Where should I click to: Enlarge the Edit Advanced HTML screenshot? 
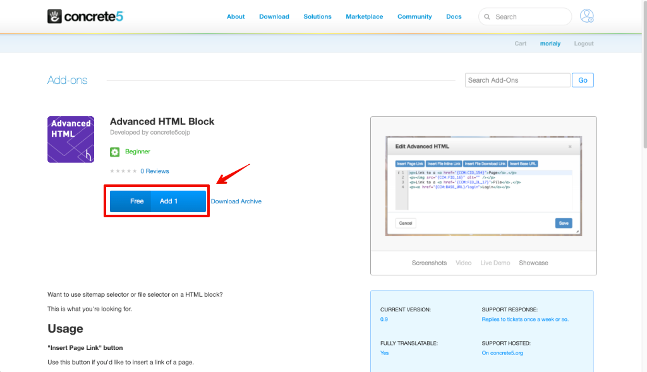coord(483,186)
